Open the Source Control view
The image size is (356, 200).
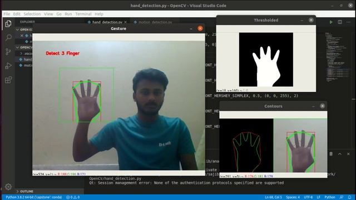click(8, 52)
